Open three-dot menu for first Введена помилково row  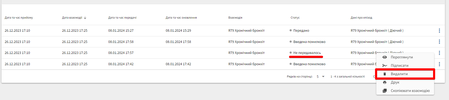439,42
